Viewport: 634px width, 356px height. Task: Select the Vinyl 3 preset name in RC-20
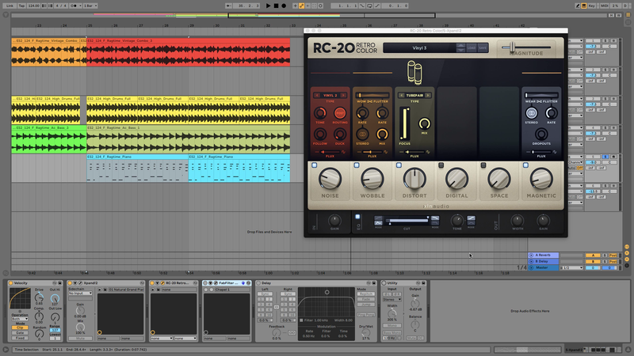419,48
